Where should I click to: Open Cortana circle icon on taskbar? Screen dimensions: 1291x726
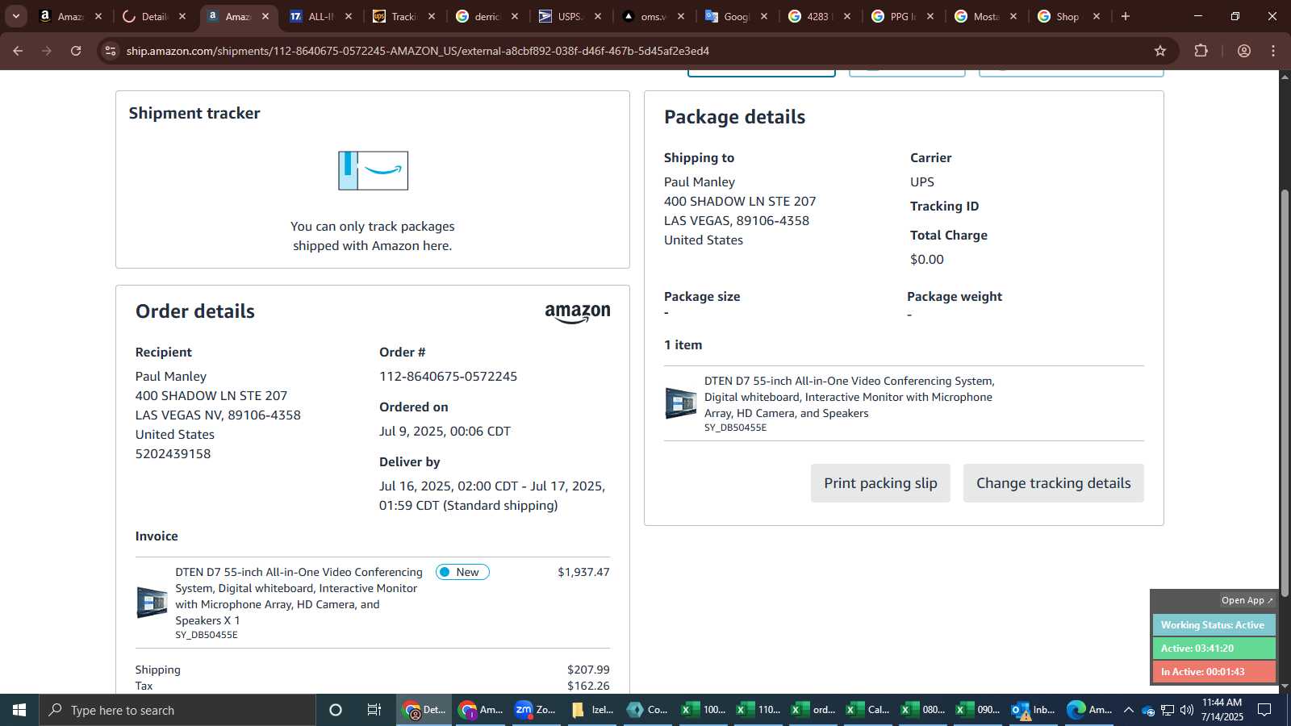(336, 710)
